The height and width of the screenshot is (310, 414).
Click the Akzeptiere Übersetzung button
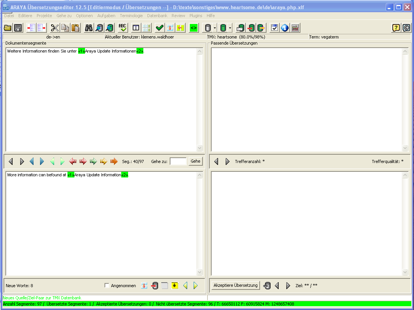(236, 286)
